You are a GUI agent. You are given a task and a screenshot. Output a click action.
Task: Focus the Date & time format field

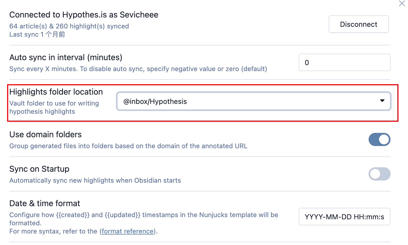point(344,217)
